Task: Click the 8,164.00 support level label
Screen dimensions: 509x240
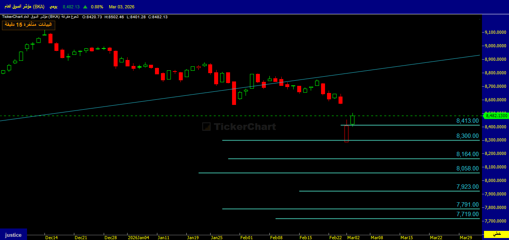Action: (467, 154)
